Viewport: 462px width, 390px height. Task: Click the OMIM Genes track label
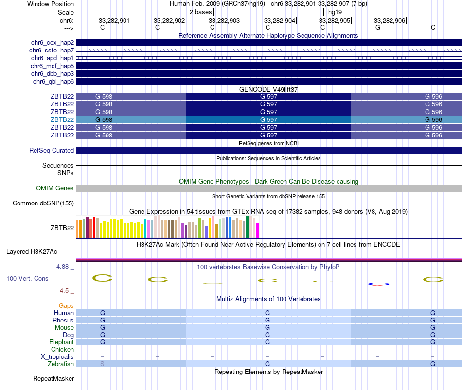point(55,188)
